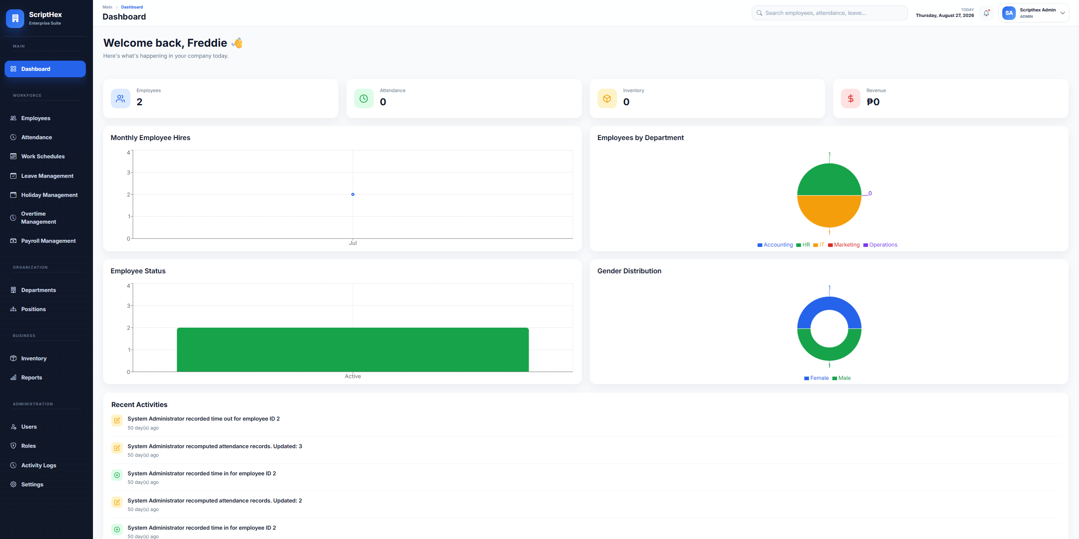Toggle the Male legend entry
Viewport: 1079px width, 539px height.
[x=842, y=378]
